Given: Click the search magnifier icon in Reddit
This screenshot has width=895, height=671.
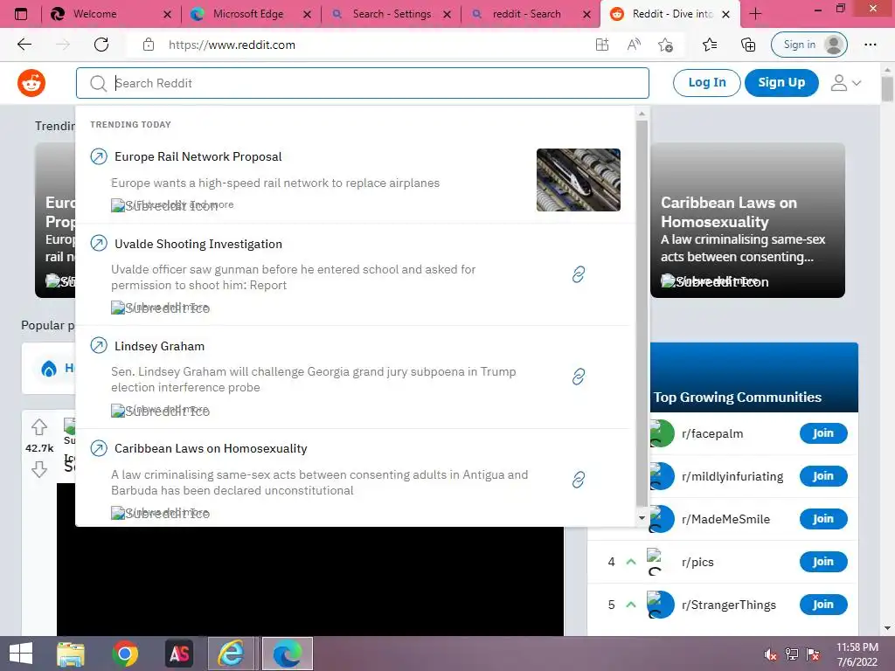Looking at the screenshot, I should (98, 83).
